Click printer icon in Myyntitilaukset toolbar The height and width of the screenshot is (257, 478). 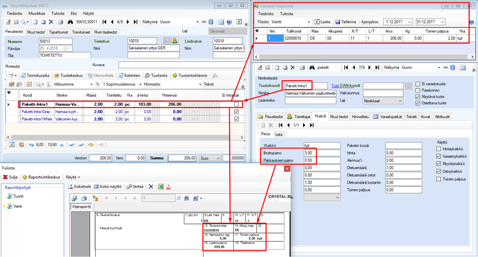point(61,22)
